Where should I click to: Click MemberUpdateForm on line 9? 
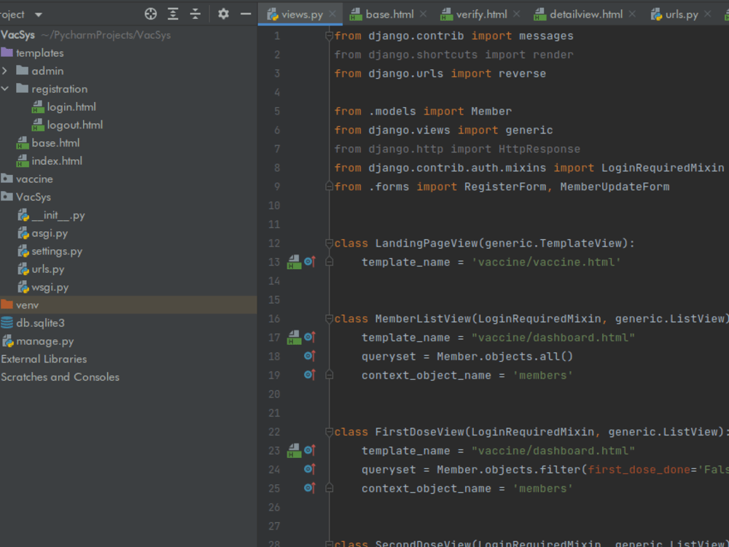click(615, 187)
